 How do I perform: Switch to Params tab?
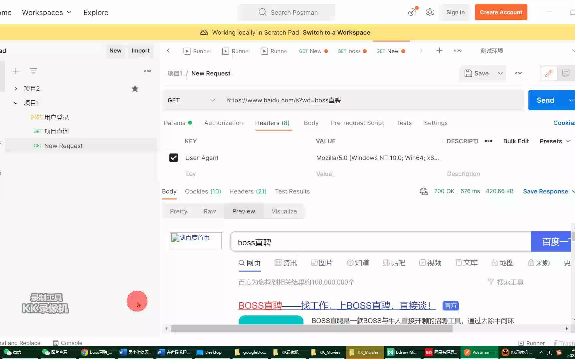click(x=178, y=123)
